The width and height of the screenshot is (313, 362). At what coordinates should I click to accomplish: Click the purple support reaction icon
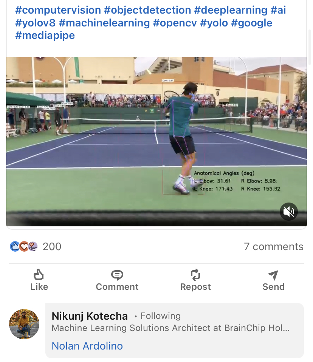click(33, 246)
